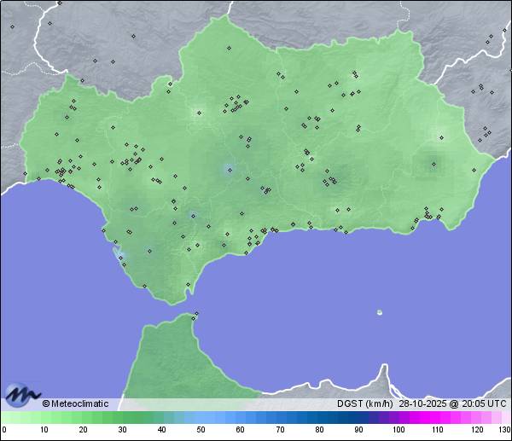The width and height of the screenshot is (512, 441).
Task: Click the blue 60 km/h color on the scale
Action: tap(241, 417)
